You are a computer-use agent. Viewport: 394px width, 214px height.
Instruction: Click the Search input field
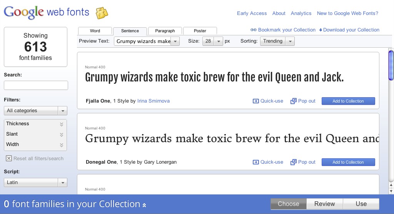pos(36,85)
